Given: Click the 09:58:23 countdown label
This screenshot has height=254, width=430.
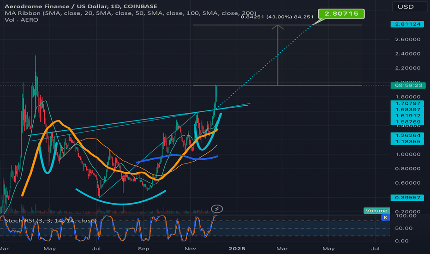Looking at the screenshot, I should (408, 85).
